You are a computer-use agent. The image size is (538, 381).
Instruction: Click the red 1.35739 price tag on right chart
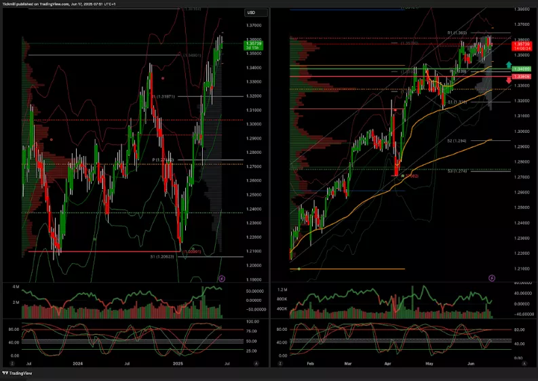[x=521, y=45]
